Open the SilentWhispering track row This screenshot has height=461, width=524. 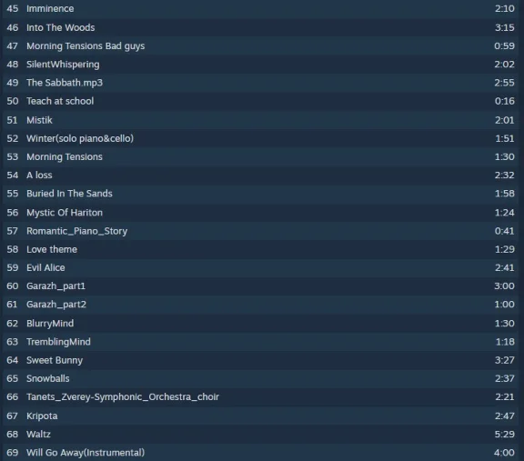click(x=260, y=65)
